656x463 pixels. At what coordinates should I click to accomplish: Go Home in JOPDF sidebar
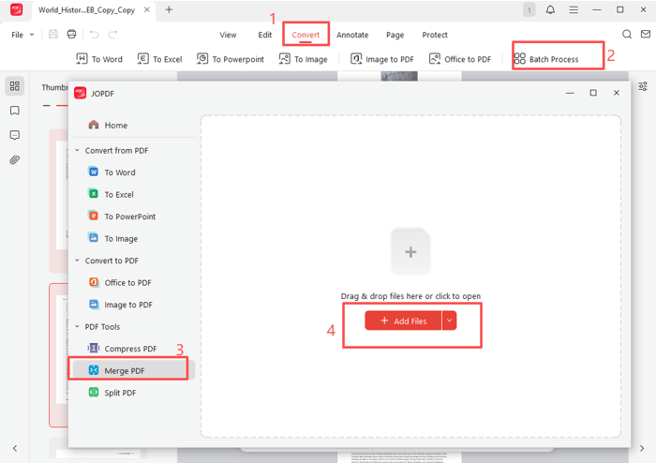(x=108, y=125)
